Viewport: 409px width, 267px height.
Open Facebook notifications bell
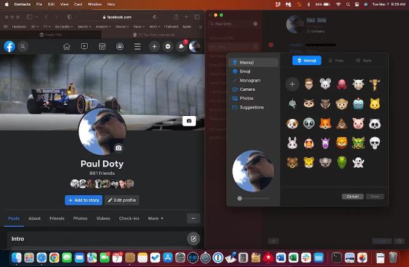pos(181,46)
